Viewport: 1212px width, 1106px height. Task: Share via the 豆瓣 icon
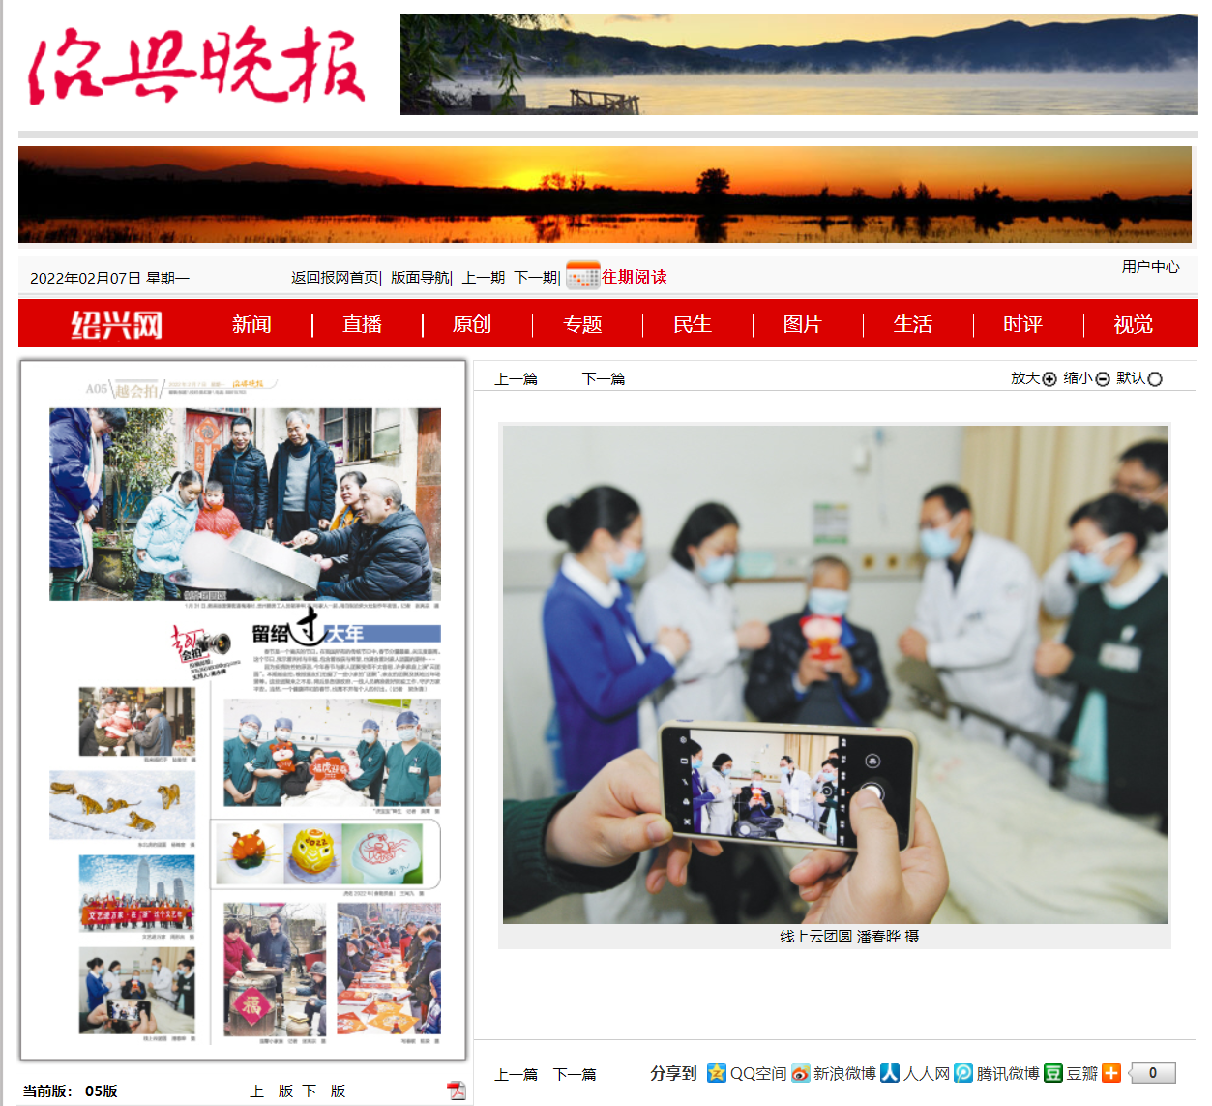1053,1073
